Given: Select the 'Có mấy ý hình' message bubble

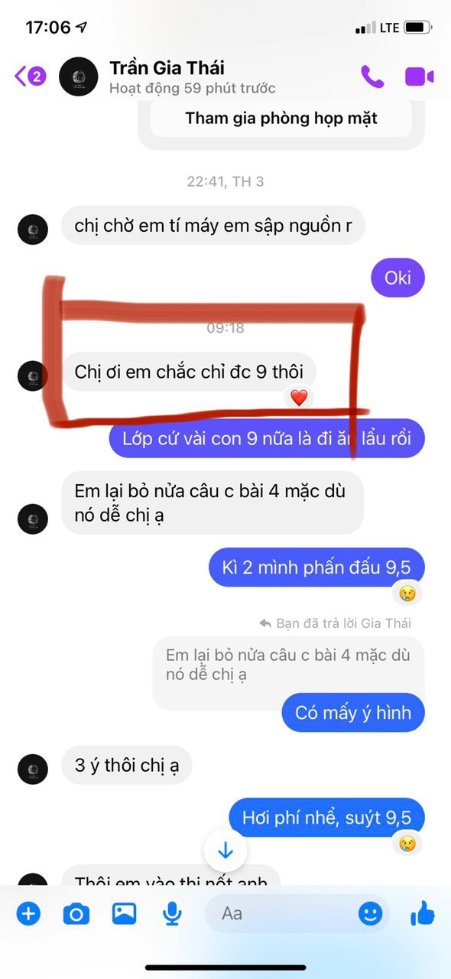Looking at the screenshot, I should 353,713.
